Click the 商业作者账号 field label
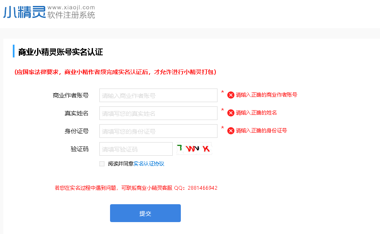The image size is (380, 234). coord(70,95)
